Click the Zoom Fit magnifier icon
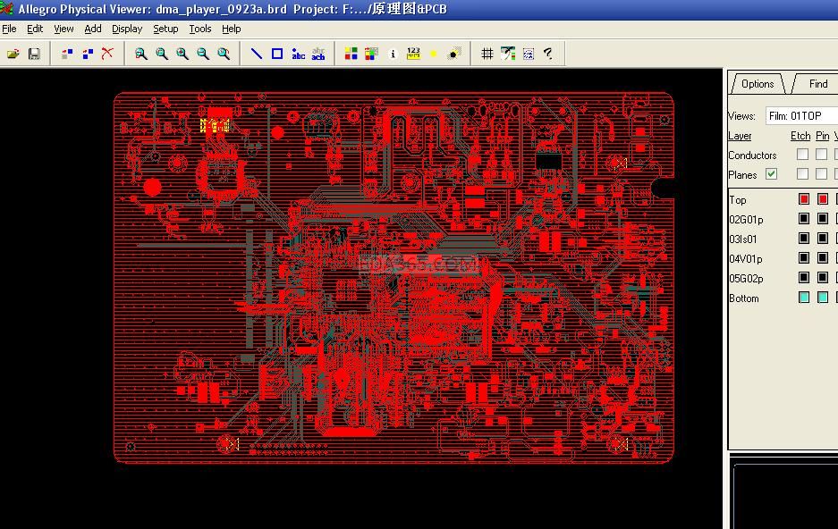 point(161,54)
